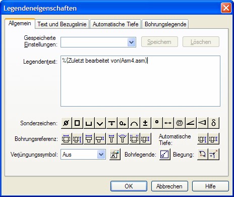
Task: Open Hilfe for this dialog
Action: 210,186
